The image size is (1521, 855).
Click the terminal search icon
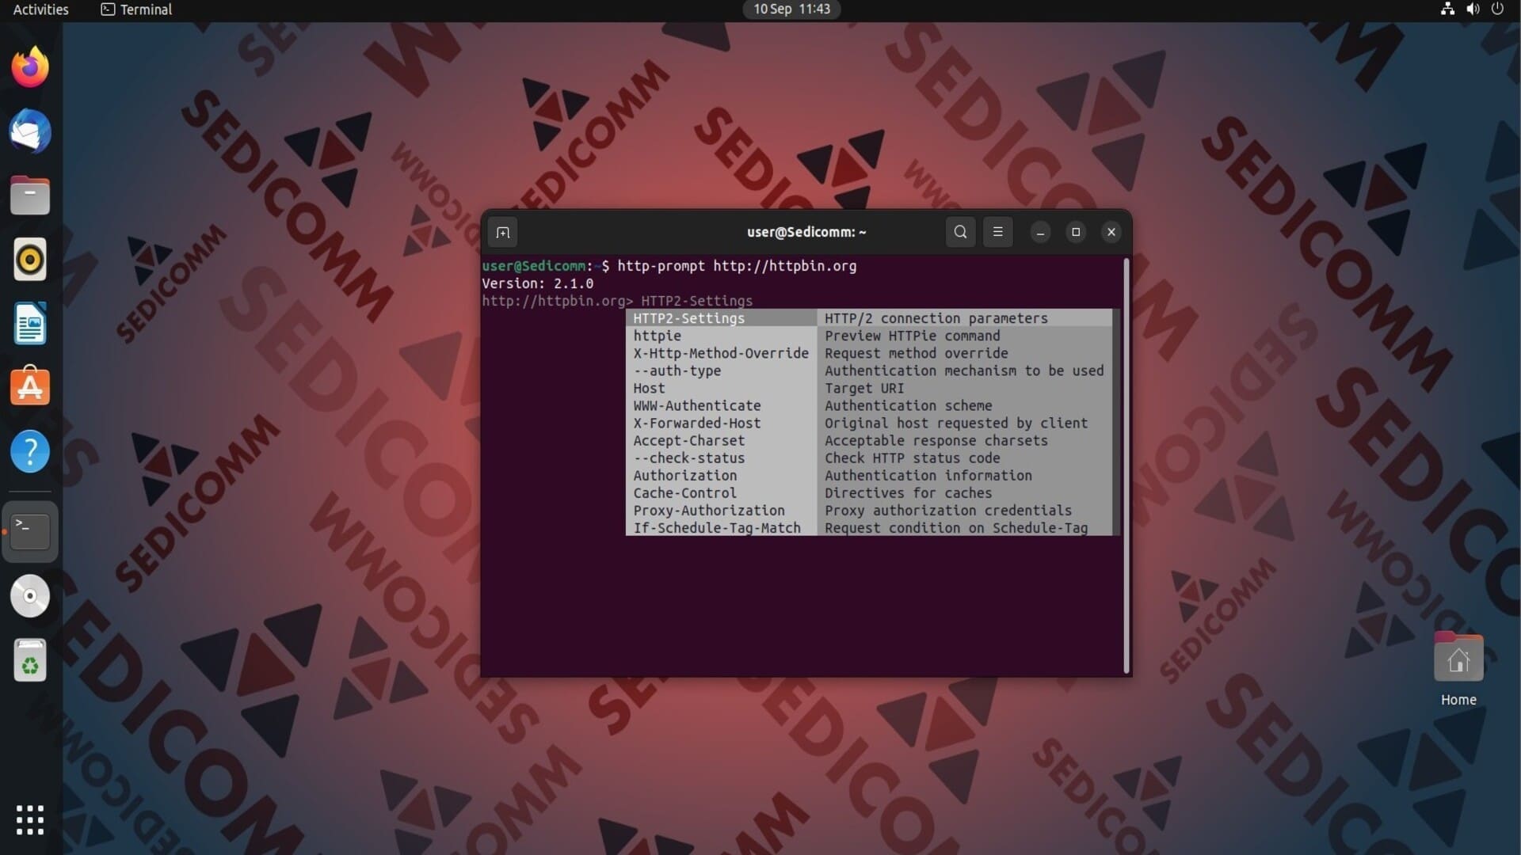(x=960, y=232)
